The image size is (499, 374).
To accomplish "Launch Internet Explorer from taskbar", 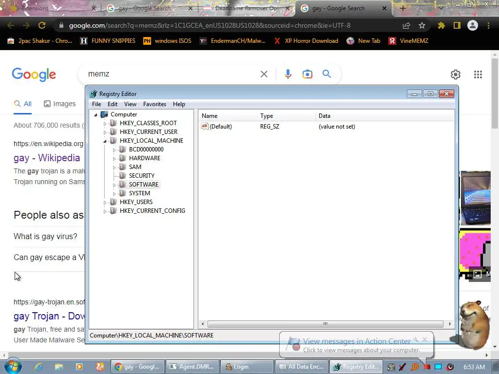I will click(38, 367).
